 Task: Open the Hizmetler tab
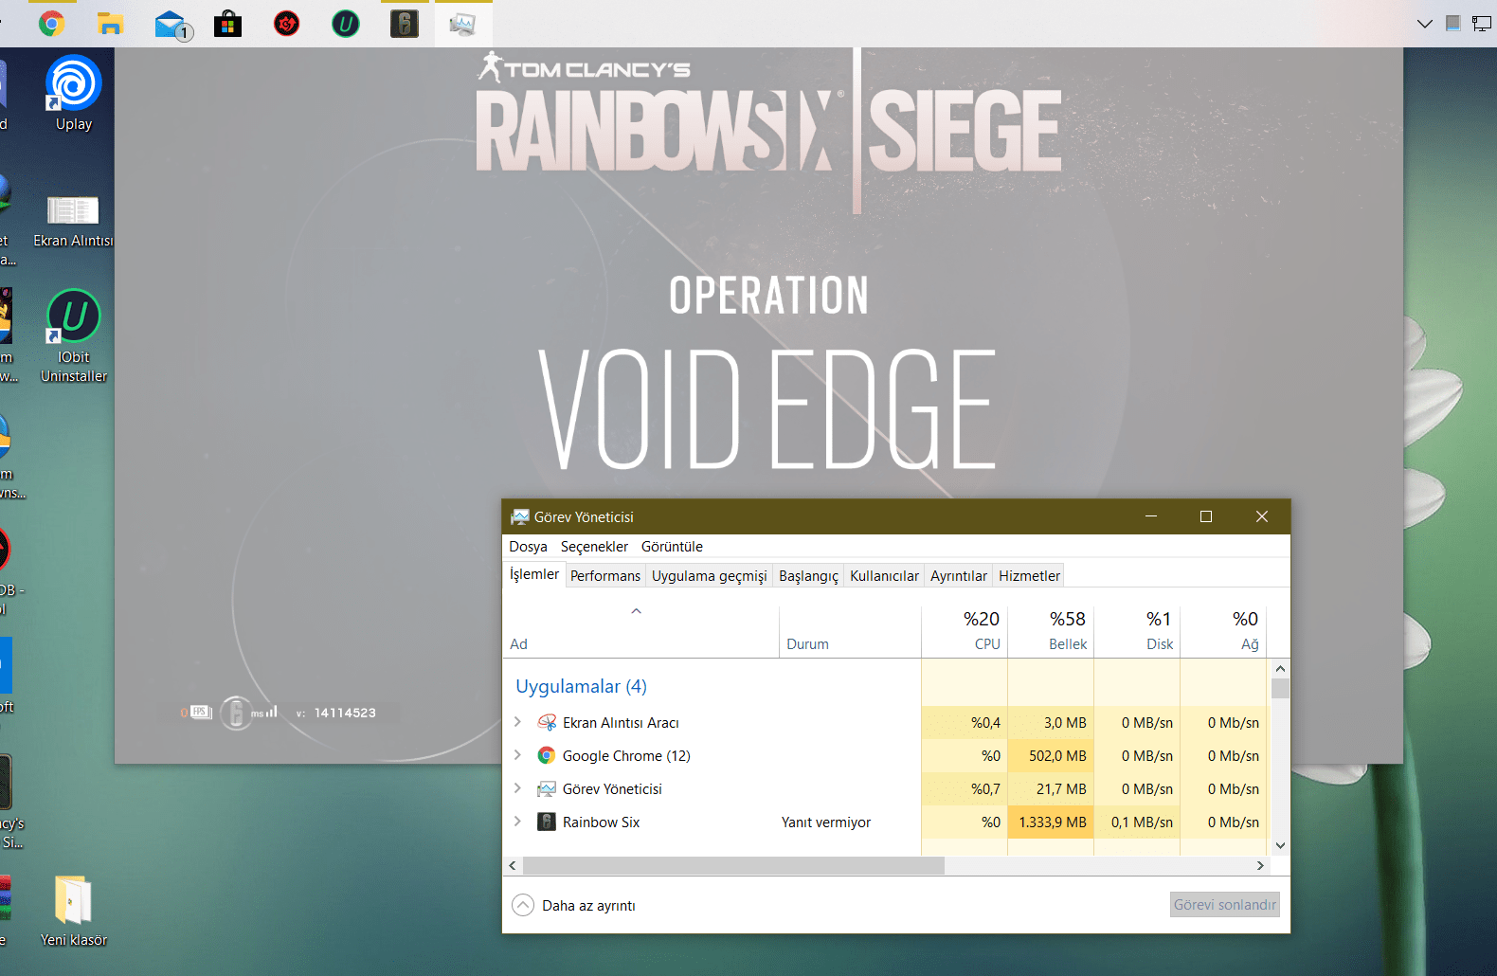[x=1029, y=576]
